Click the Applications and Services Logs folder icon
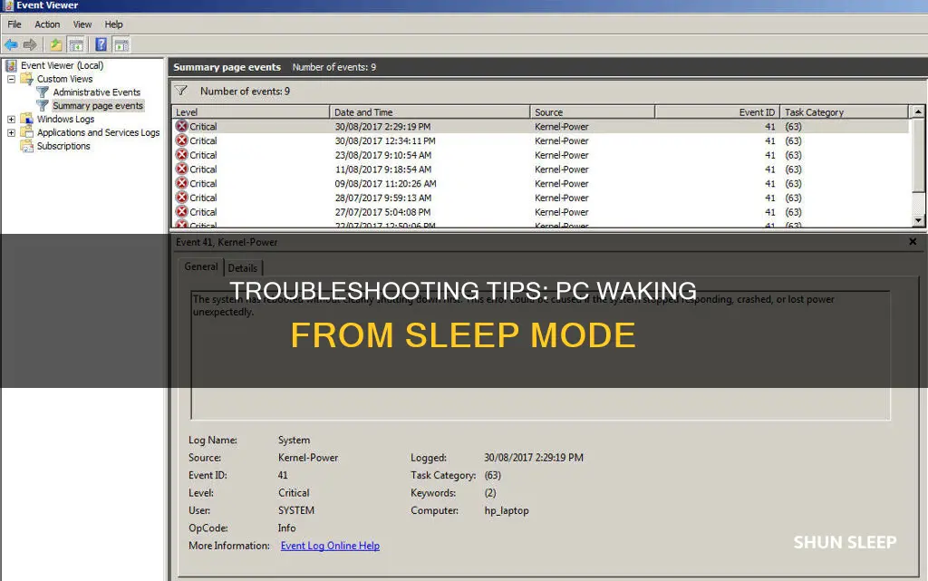 coord(26,132)
